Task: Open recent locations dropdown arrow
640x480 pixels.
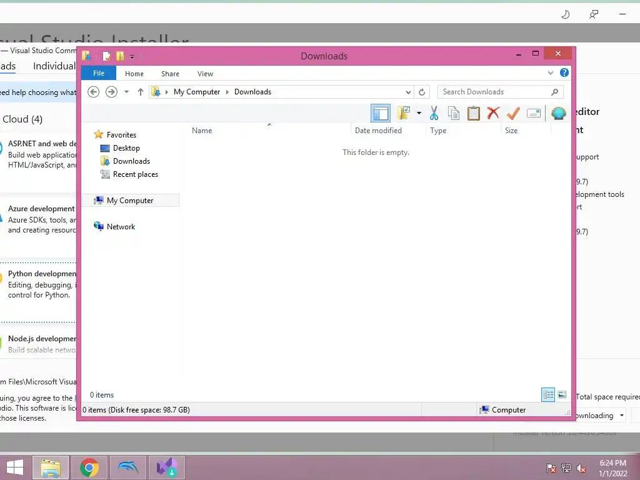Action: [x=126, y=92]
